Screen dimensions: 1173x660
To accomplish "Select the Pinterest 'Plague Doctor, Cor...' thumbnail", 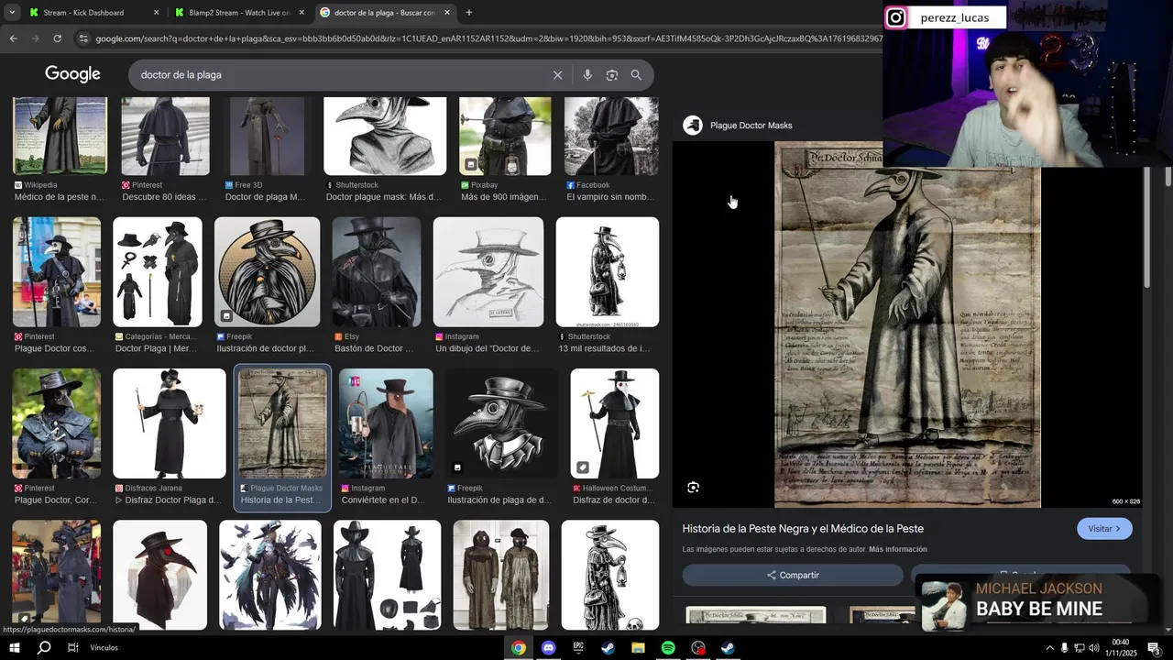I will click(x=57, y=423).
